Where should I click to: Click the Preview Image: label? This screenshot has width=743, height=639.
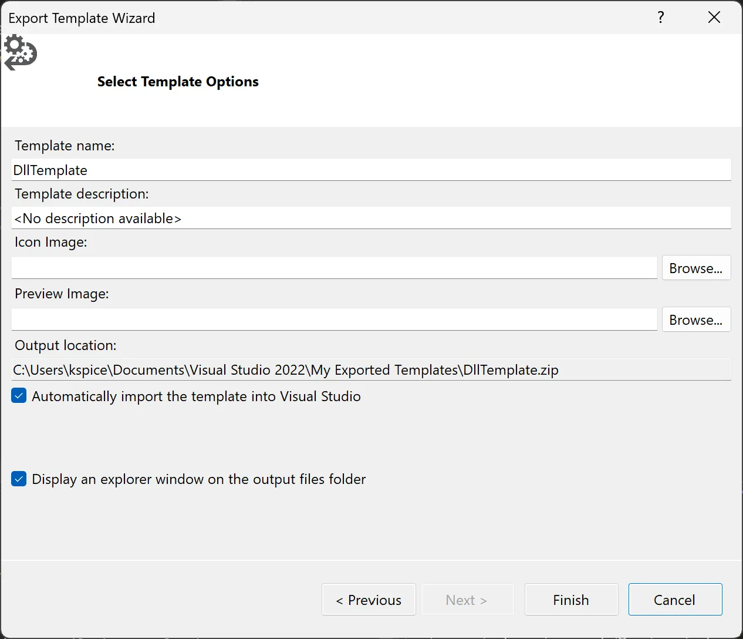click(x=62, y=294)
